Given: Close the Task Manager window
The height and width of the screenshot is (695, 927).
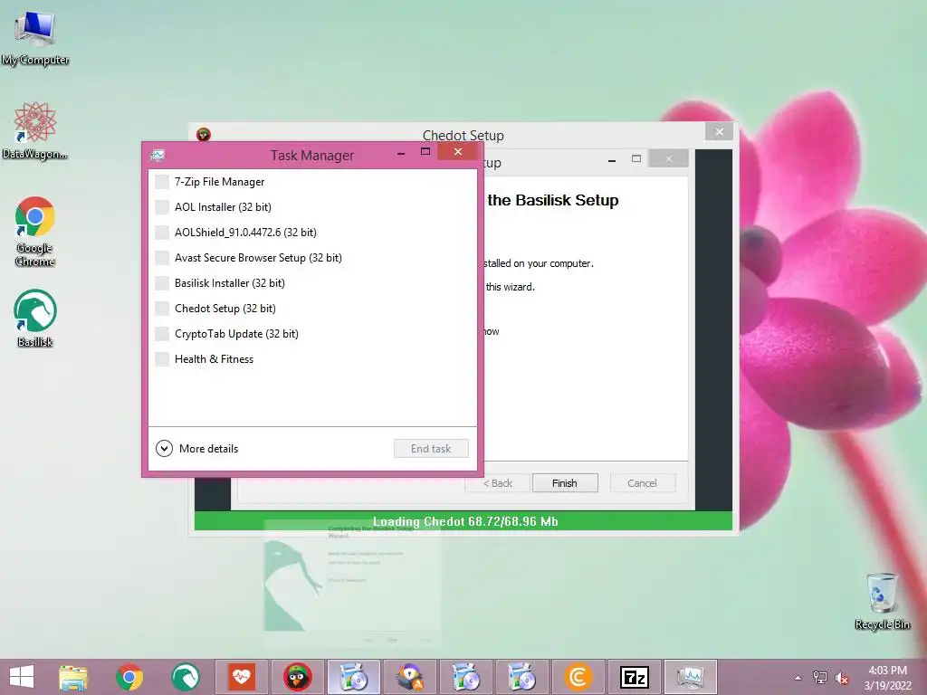Looking at the screenshot, I should tap(457, 152).
